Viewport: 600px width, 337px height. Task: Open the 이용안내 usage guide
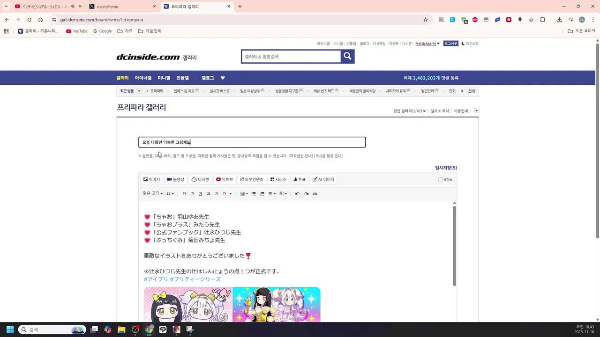tap(461, 111)
